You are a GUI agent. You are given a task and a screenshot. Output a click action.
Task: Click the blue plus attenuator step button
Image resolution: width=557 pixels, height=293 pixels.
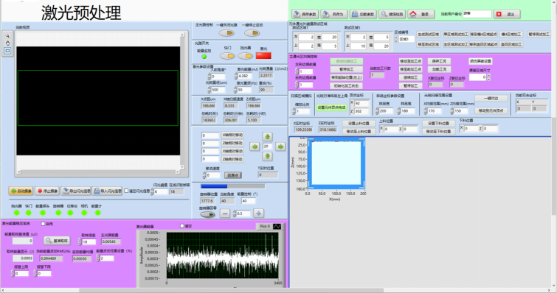pos(259,213)
